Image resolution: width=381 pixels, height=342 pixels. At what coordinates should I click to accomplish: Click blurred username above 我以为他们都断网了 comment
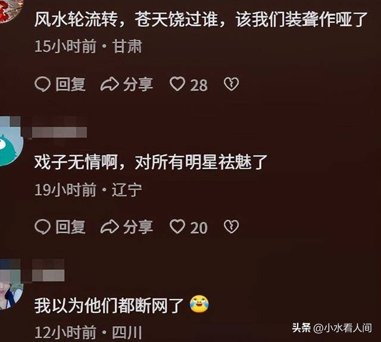[48, 270]
